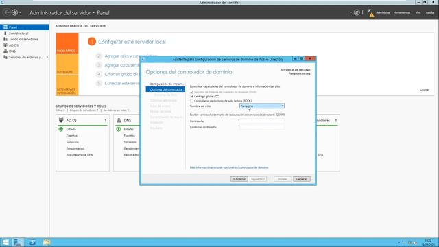Select the OBTENER MÁS INFORMACIÓN tile
This screenshot has height=247, width=439.
67,85
